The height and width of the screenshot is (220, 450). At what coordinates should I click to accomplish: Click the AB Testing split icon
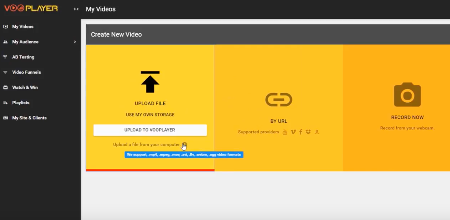coord(5,57)
